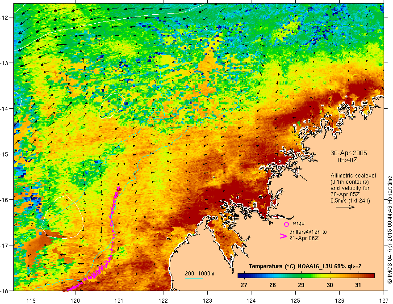
Task: Click the temperature color bar near 29
Action: point(301,276)
